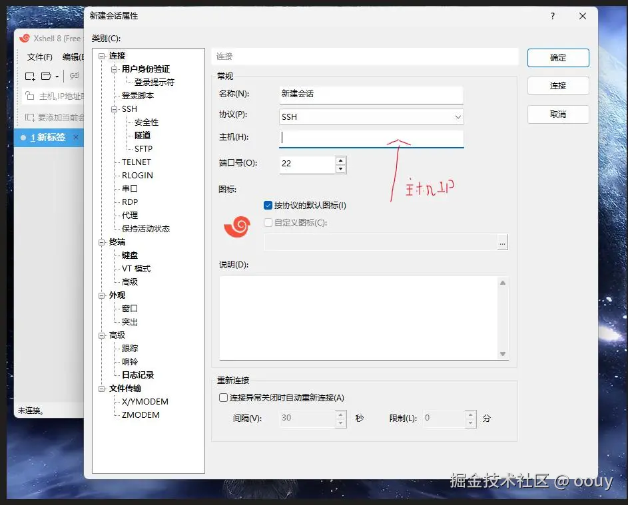The width and height of the screenshot is (628, 505).
Task: Click the 说明(D) description text area
Action: tap(359, 318)
